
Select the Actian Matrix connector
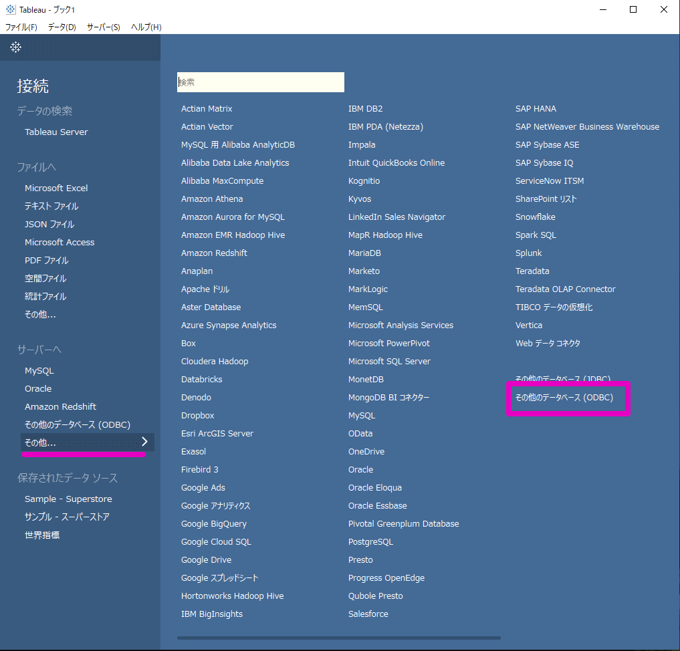click(207, 109)
